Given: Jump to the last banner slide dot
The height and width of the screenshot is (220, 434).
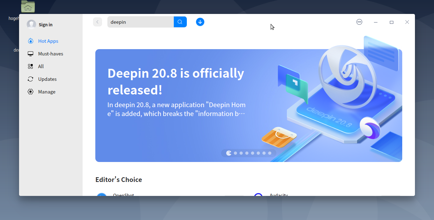Looking at the screenshot, I should coord(270,153).
